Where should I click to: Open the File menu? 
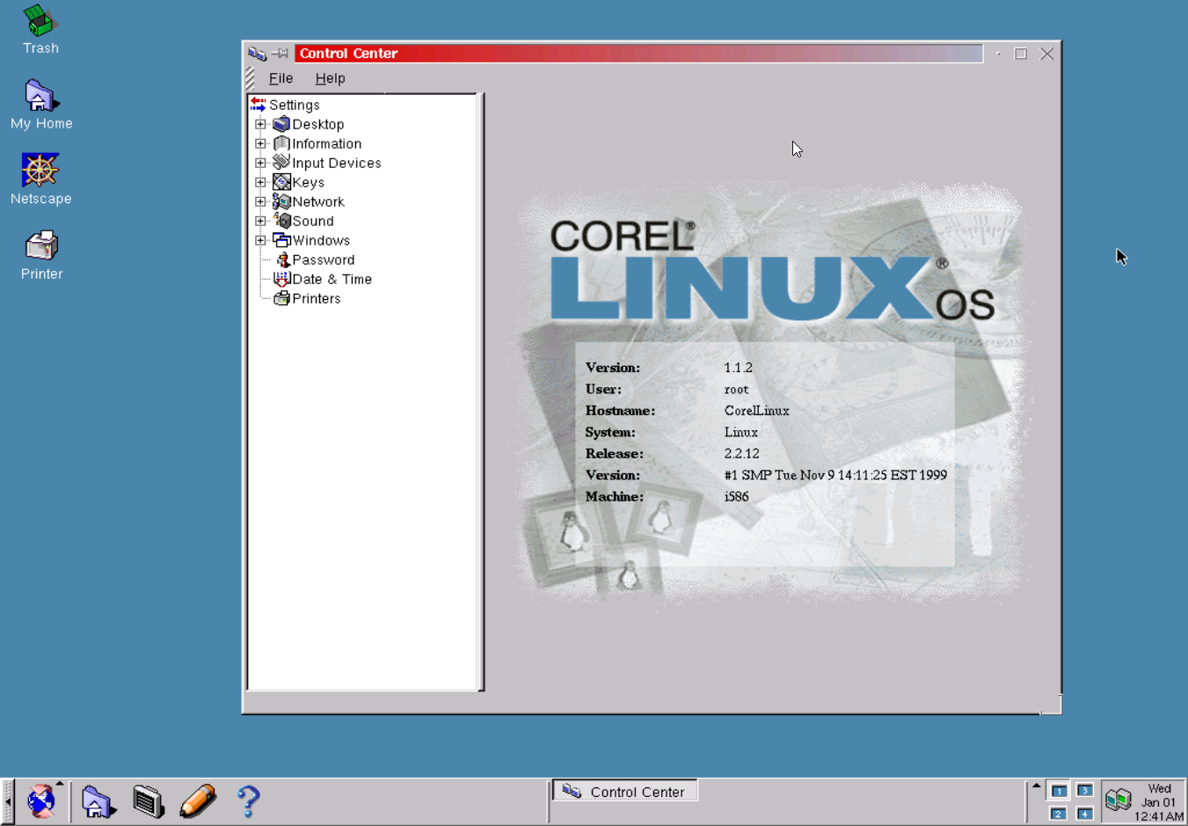(281, 78)
